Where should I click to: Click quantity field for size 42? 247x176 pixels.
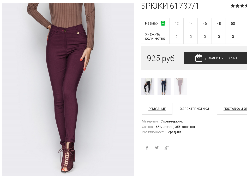[x=176, y=37]
